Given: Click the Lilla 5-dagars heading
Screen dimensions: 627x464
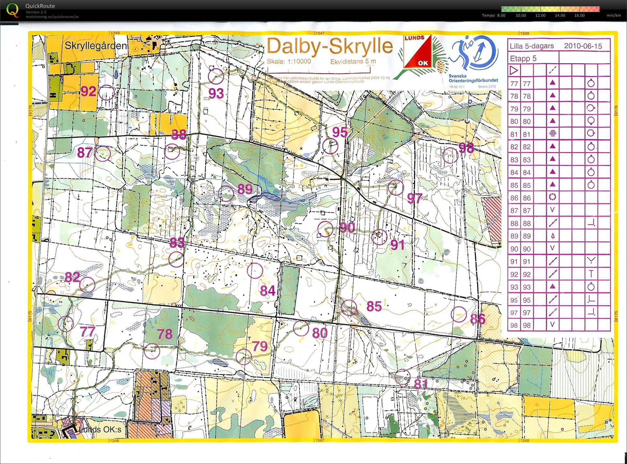Looking at the screenshot, I should point(532,46).
